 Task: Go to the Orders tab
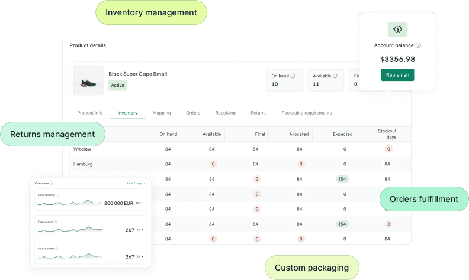(x=193, y=113)
